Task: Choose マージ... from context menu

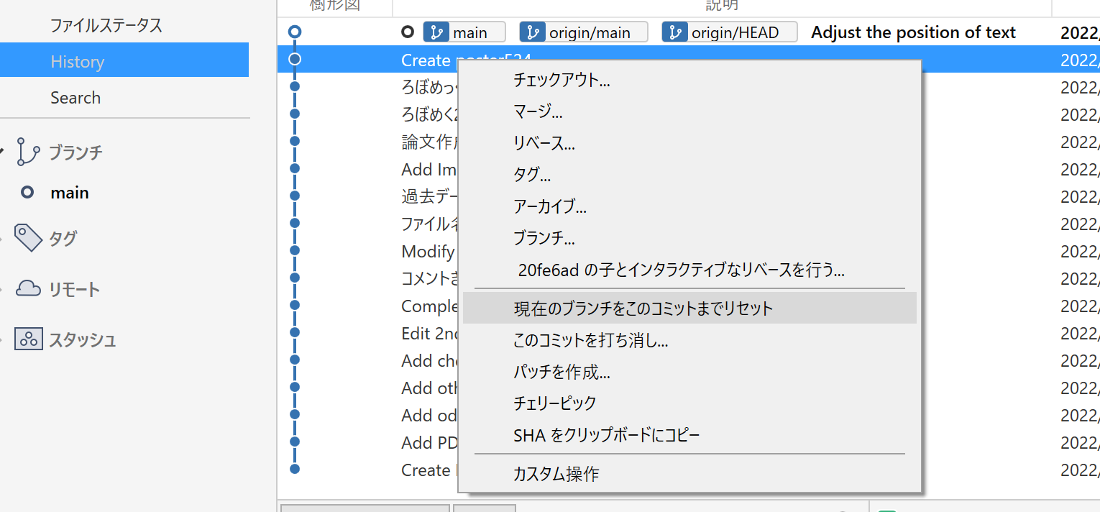Action: click(x=690, y=111)
